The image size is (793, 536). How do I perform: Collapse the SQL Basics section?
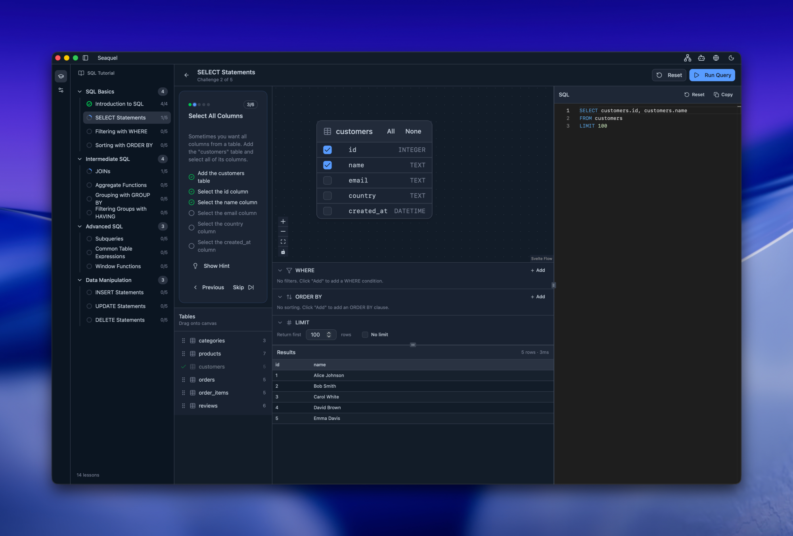80,92
